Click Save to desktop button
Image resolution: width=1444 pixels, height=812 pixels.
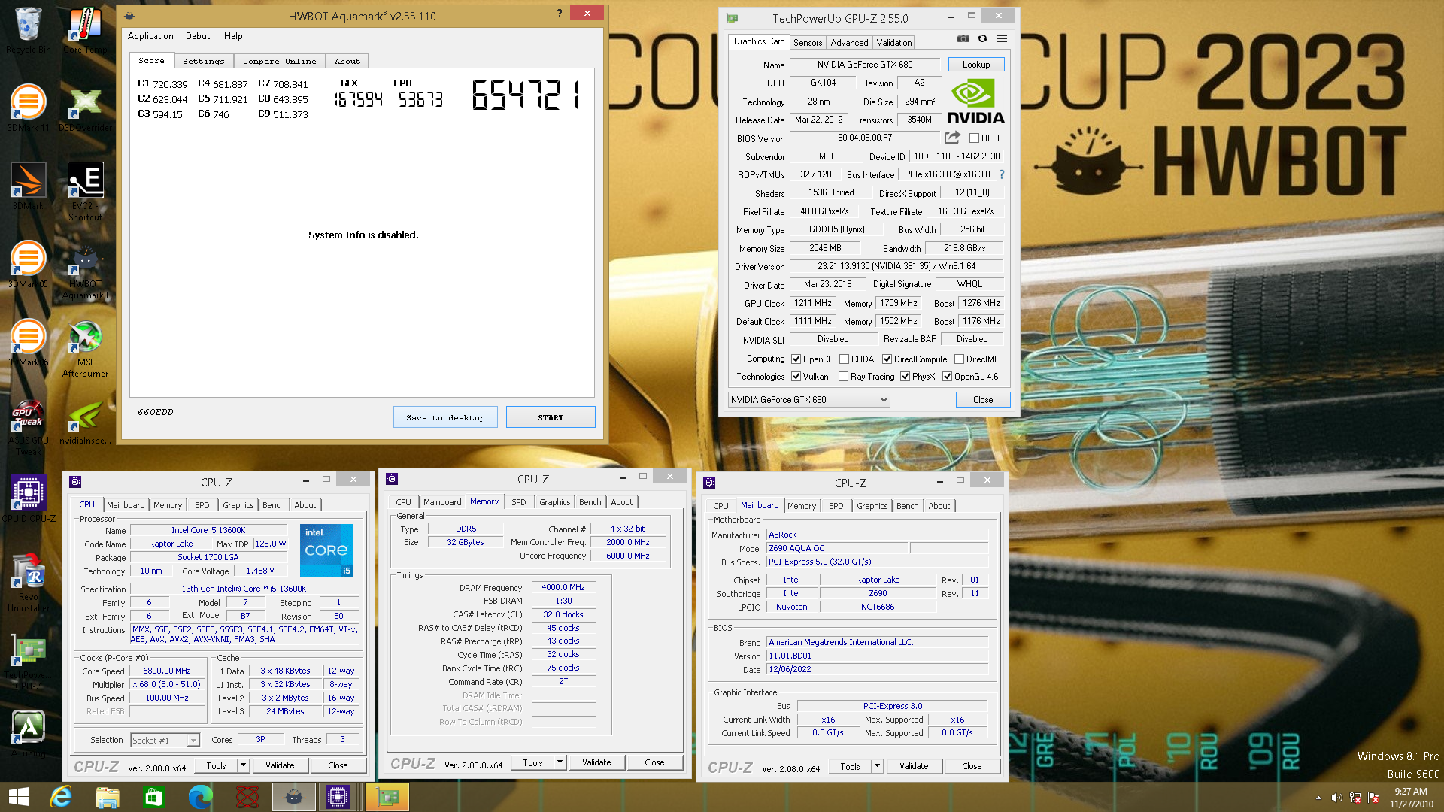[x=445, y=417]
